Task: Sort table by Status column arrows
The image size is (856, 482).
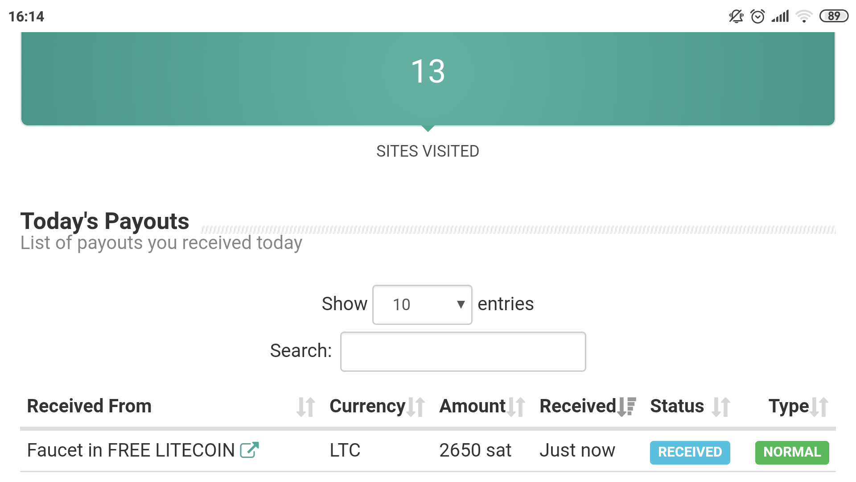Action: pos(720,407)
